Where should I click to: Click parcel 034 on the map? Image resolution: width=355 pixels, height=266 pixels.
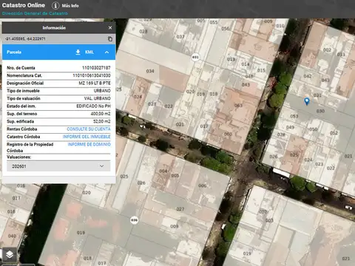(150, 71)
